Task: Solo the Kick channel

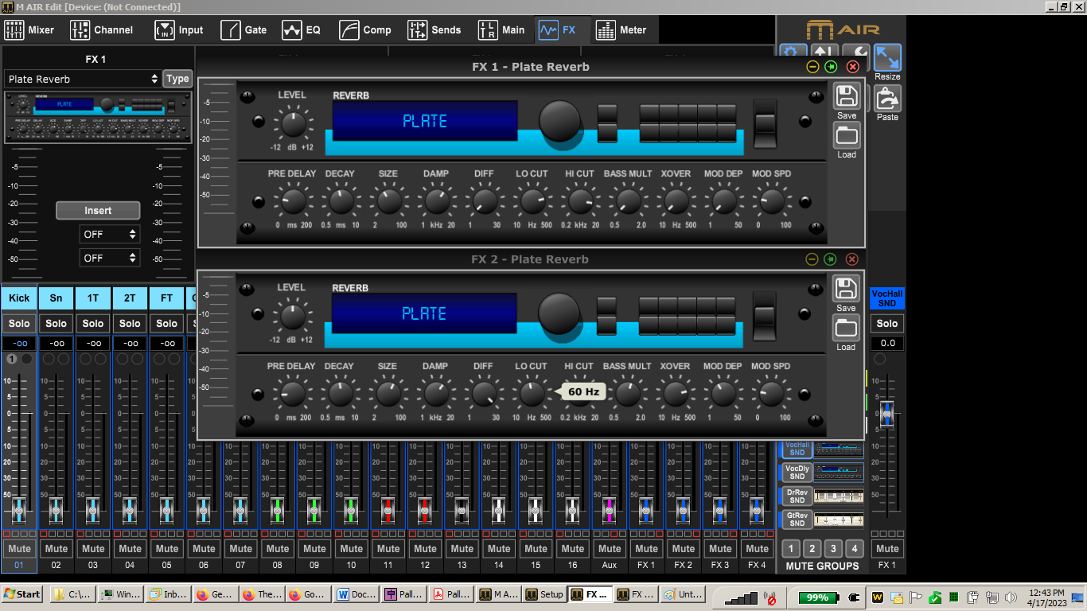Action: tap(18, 323)
